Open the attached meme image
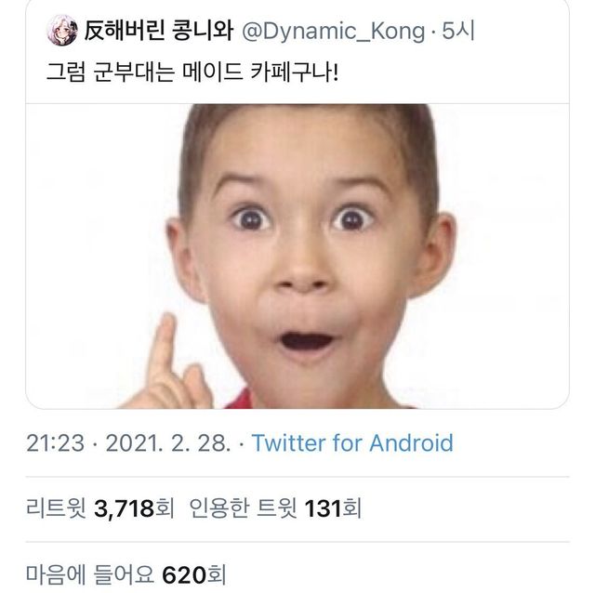This screenshot has height=593, width=595. click(x=297, y=256)
